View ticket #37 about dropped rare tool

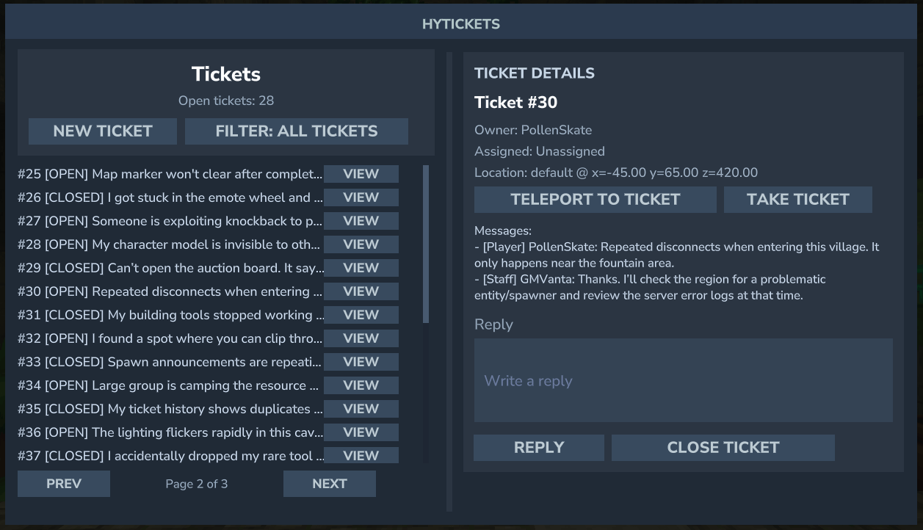361,455
